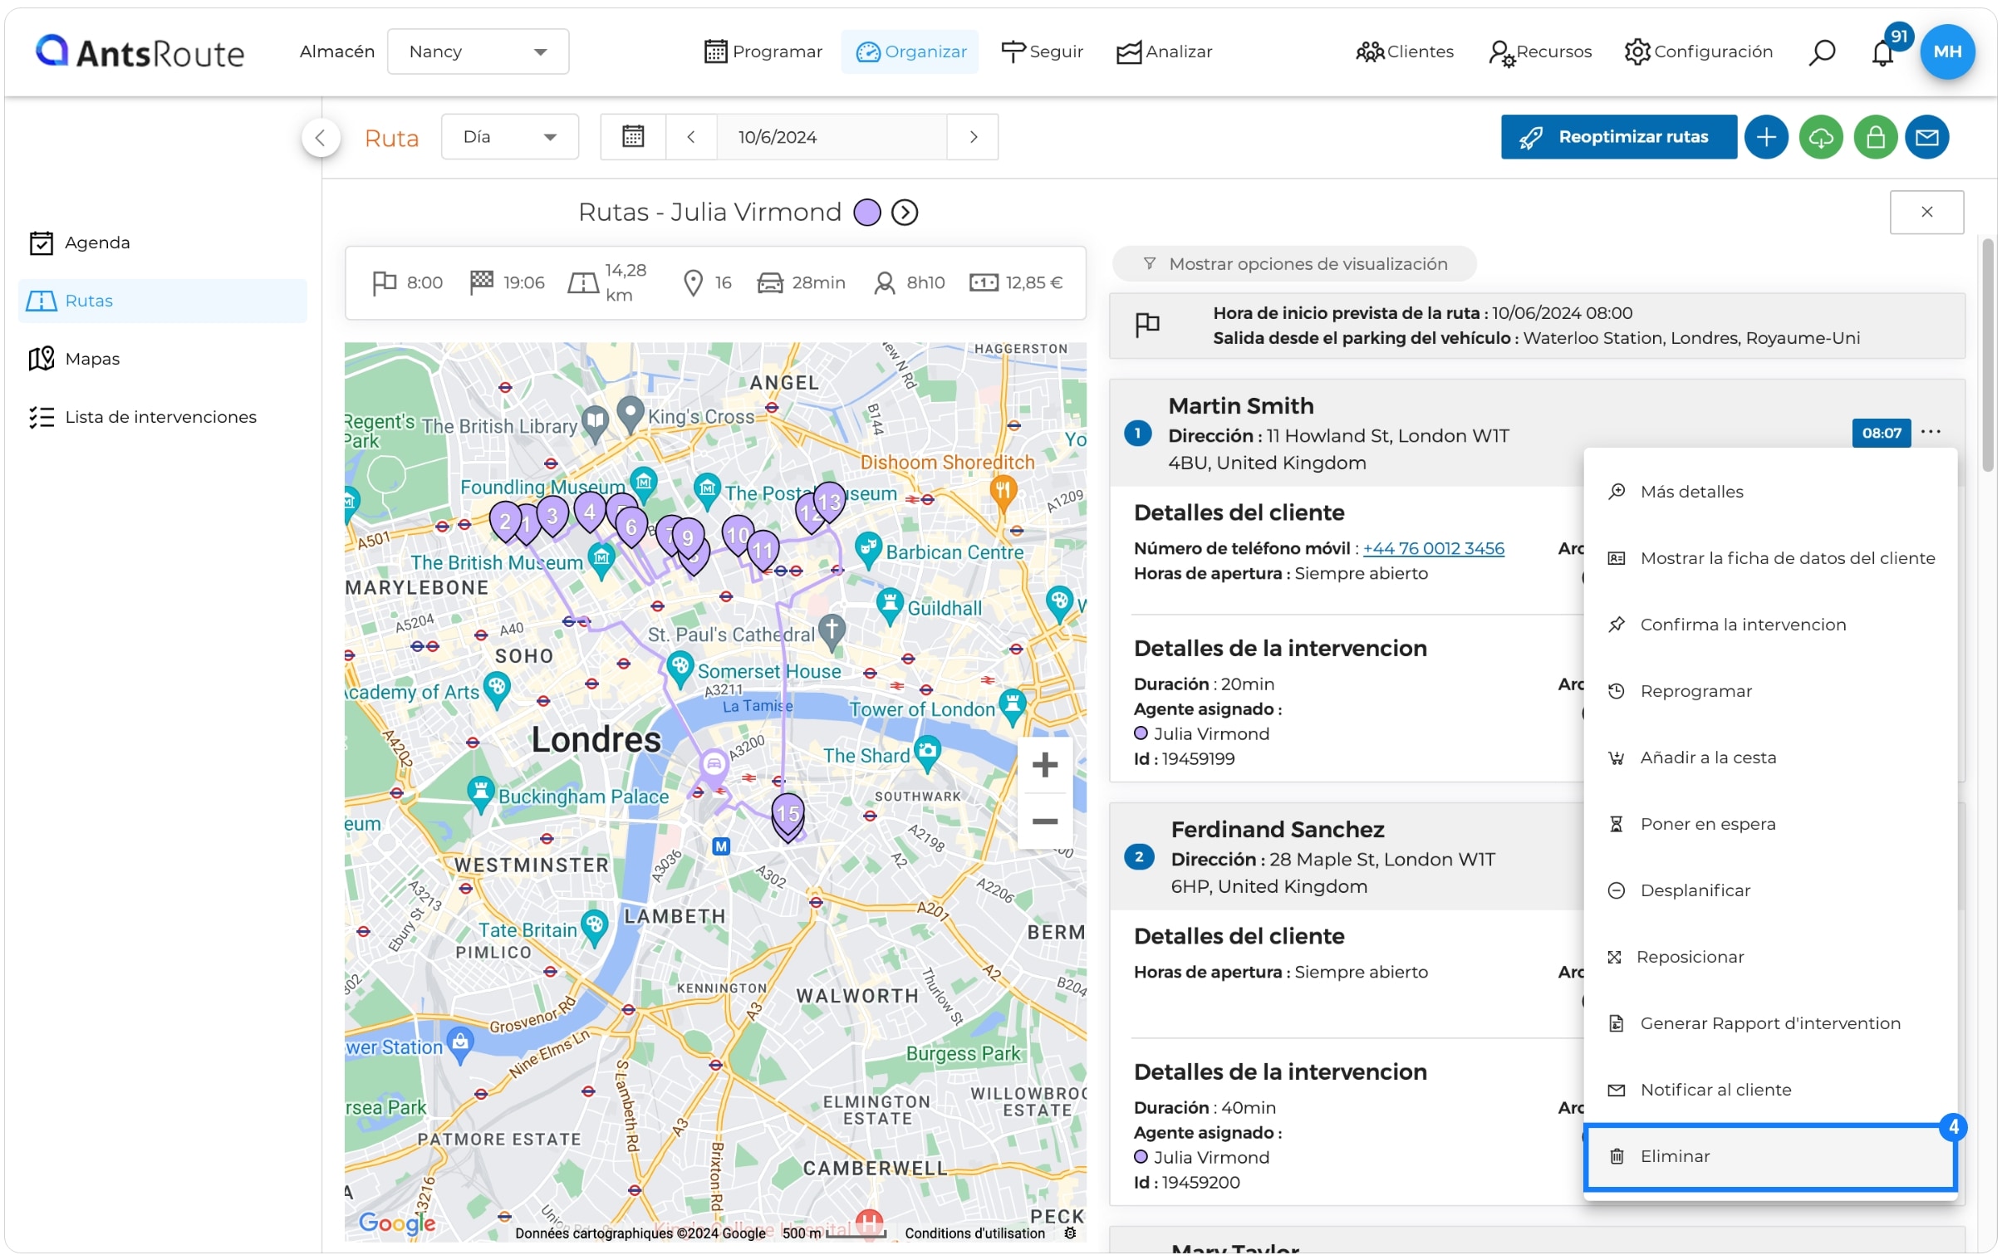Viewport: 2002px width, 1260px height.
Task: Choose Poner en espera
Action: (x=1770, y=825)
